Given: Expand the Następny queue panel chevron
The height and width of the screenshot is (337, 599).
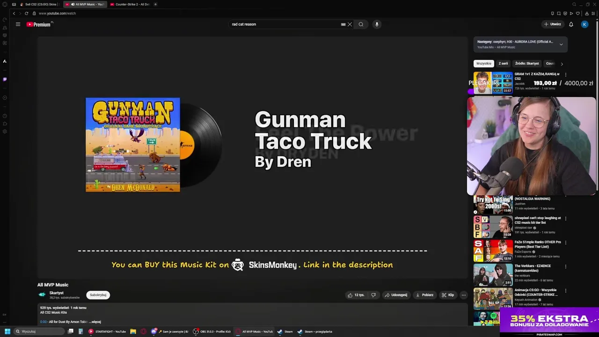Looking at the screenshot, I should (x=561, y=44).
